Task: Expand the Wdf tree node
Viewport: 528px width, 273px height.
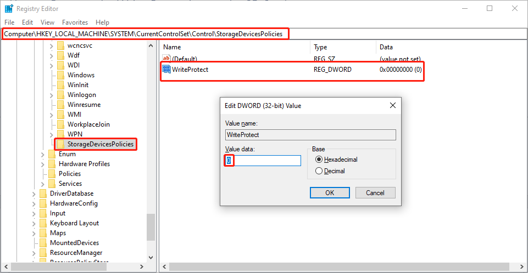Action: pos(51,56)
